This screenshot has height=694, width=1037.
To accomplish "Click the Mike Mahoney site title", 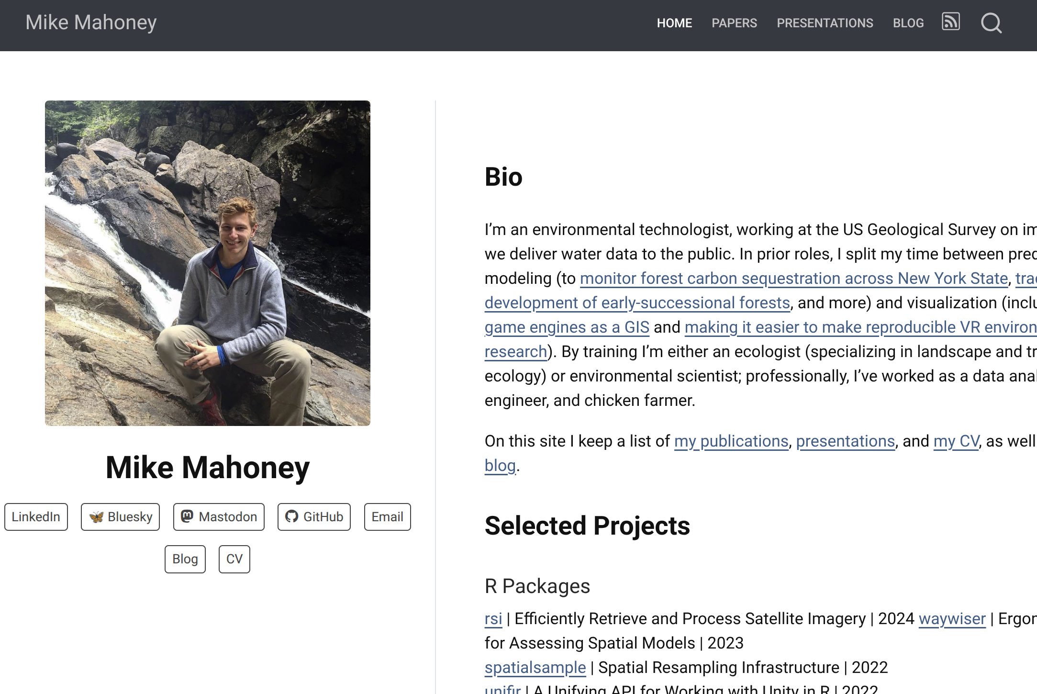I will click(91, 22).
